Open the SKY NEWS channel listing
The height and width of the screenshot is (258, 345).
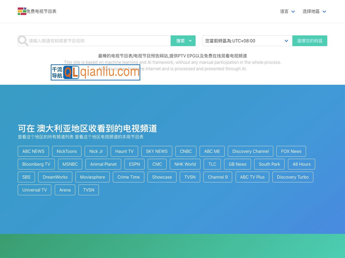pos(157,151)
